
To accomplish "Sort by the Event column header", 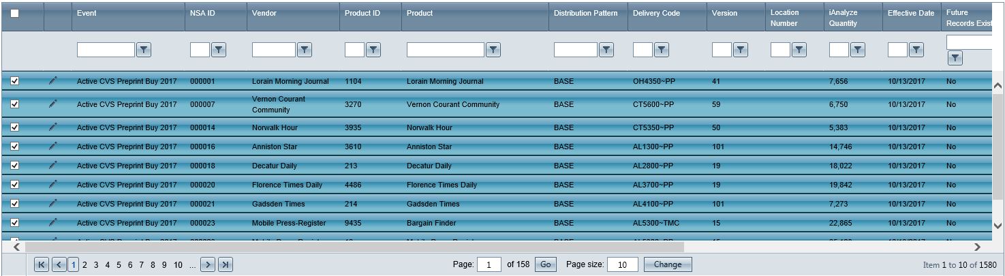I will (87, 13).
